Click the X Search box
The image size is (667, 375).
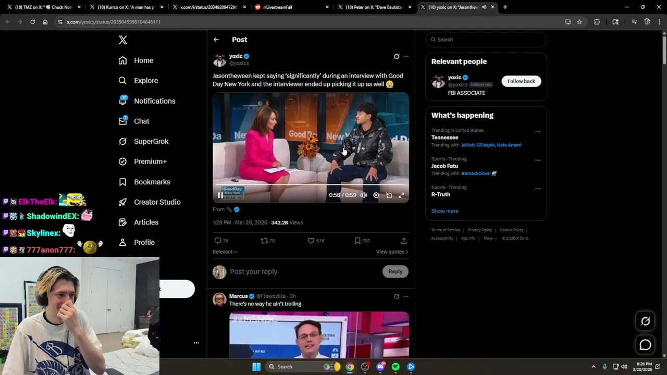tap(486, 40)
